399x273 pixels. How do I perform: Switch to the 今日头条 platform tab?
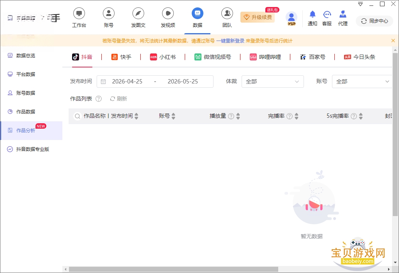(x=359, y=57)
